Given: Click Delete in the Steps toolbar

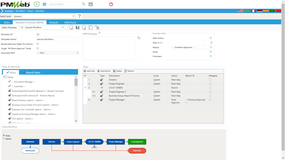Looking at the screenshot, I should click(117, 71).
